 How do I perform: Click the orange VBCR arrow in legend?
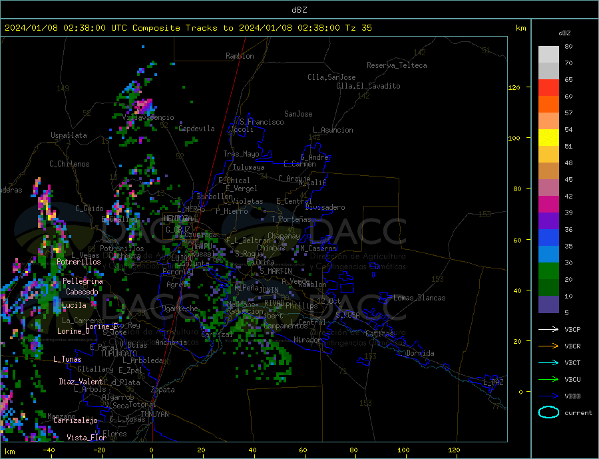[548, 346]
